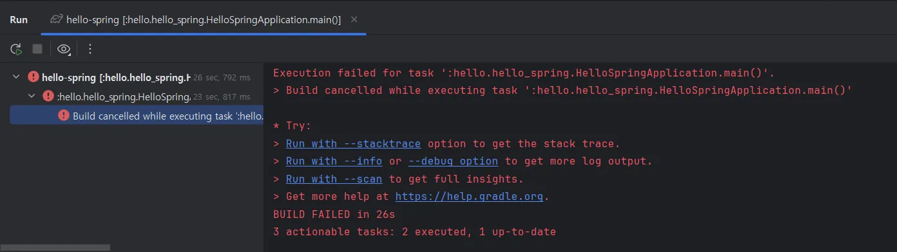The width and height of the screenshot is (897, 252).
Task: Click the Gradle elephant icon in tab
Action: click(57, 19)
